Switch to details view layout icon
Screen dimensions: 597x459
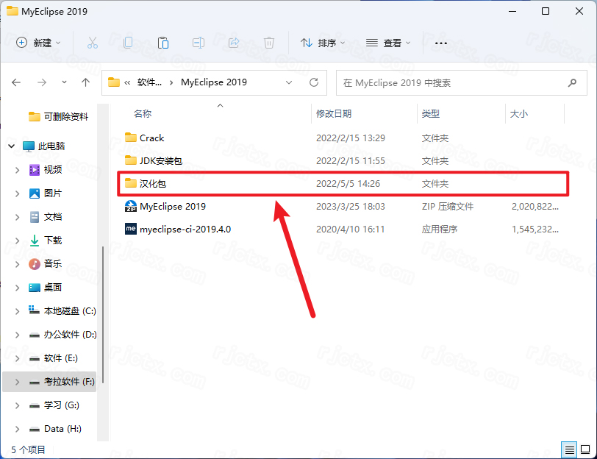click(569, 449)
